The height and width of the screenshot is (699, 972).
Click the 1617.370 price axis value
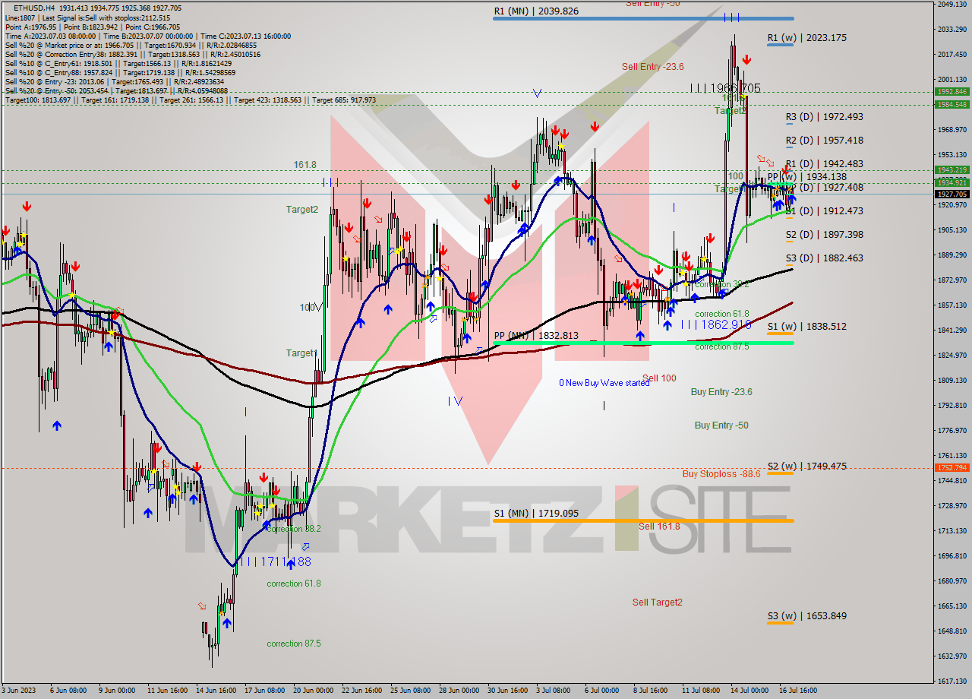(953, 682)
